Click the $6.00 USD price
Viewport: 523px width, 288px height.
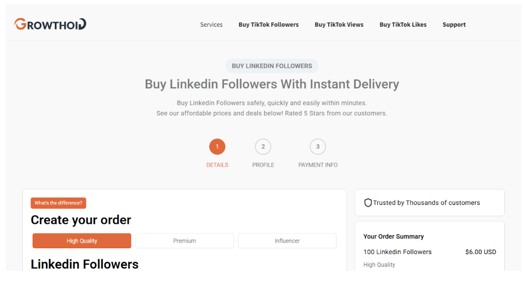pyautogui.click(x=480, y=252)
